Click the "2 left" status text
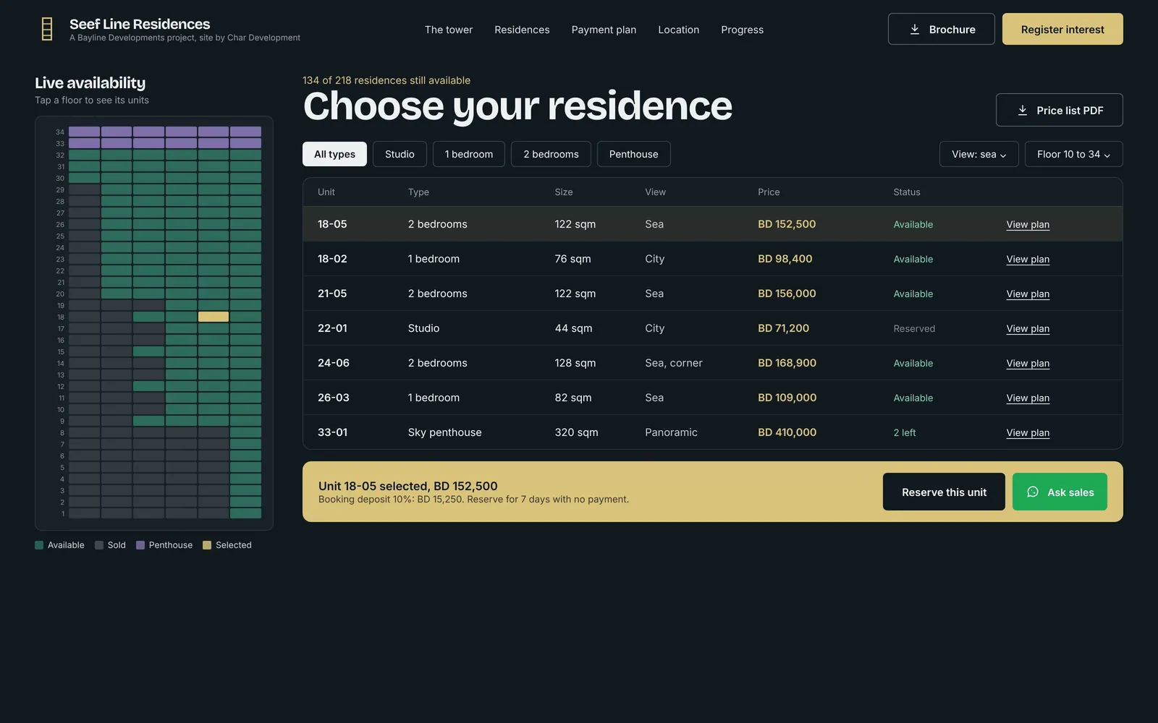Viewport: 1158px width, 723px height. coord(905,432)
